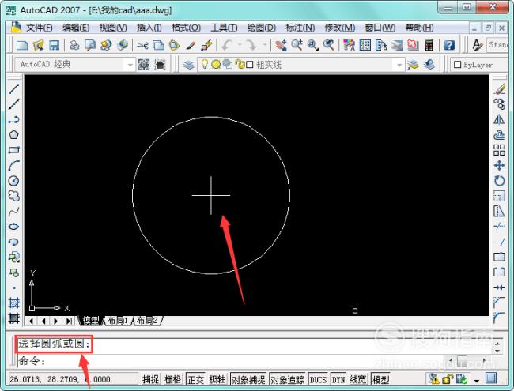514x391 pixels.
Task: Switch to the 布局1 layout tab
Action: pos(118,320)
